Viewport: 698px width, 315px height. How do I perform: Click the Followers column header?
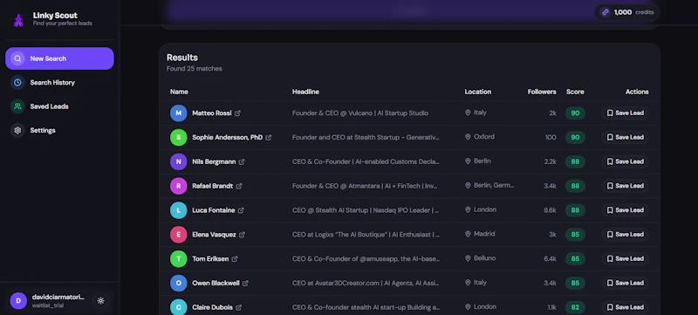point(542,92)
